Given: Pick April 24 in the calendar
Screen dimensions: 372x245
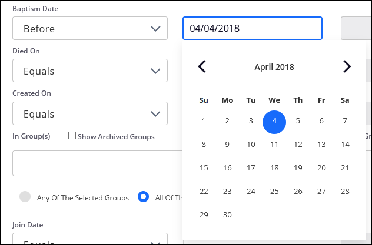Looking at the screenshot, I should tap(251, 192).
